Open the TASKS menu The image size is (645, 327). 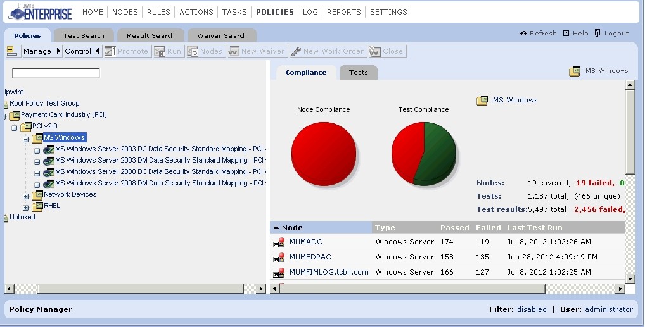point(234,12)
